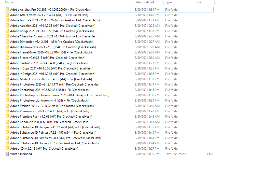
Task: Click the Text Document type cell
Action: point(175,154)
